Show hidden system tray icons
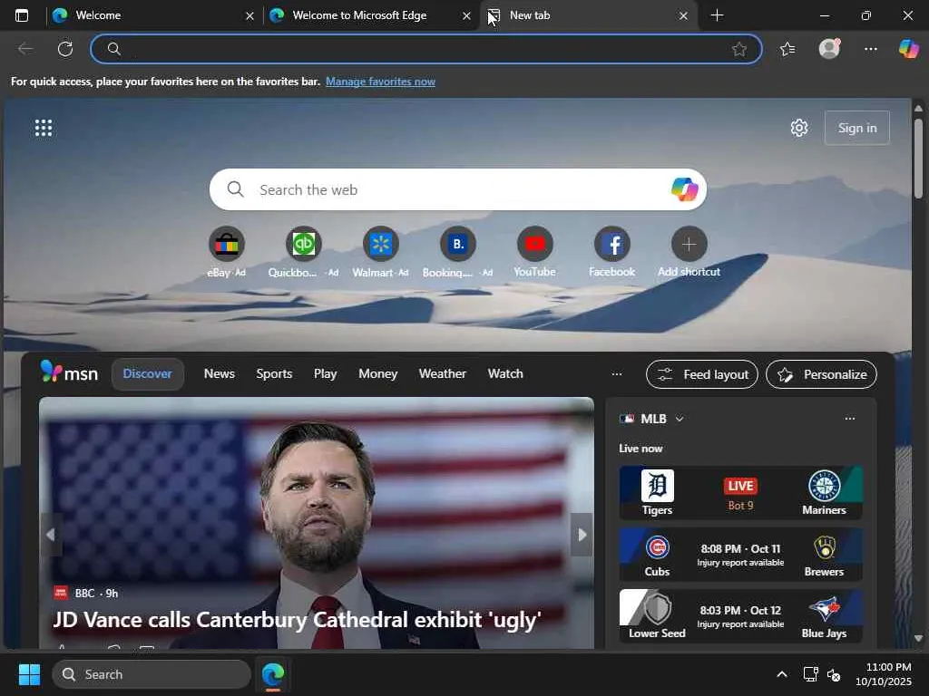This screenshot has height=696, width=929. (781, 674)
